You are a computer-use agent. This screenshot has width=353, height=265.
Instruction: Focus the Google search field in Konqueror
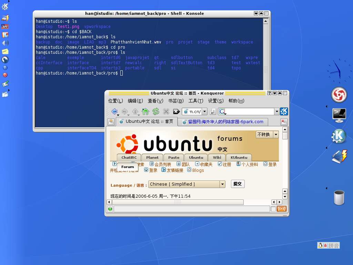tap(250, 111)
